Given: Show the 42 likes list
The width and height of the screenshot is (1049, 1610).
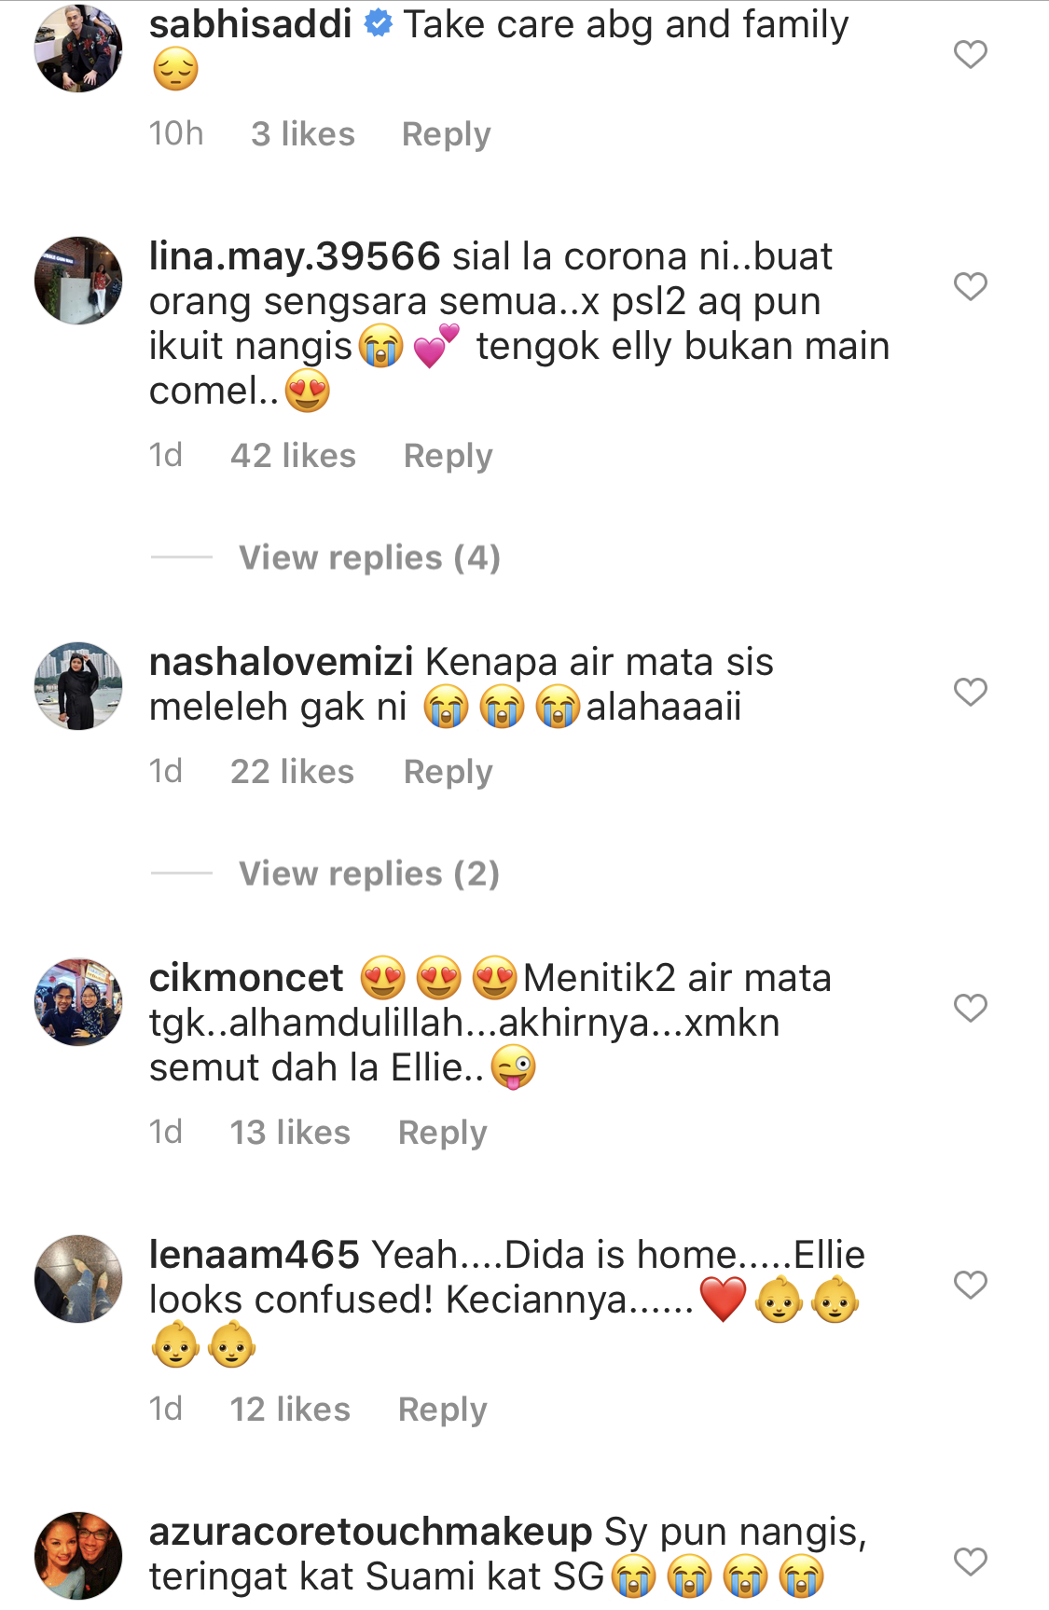Looking at the screenshot, I should [293, 456].
